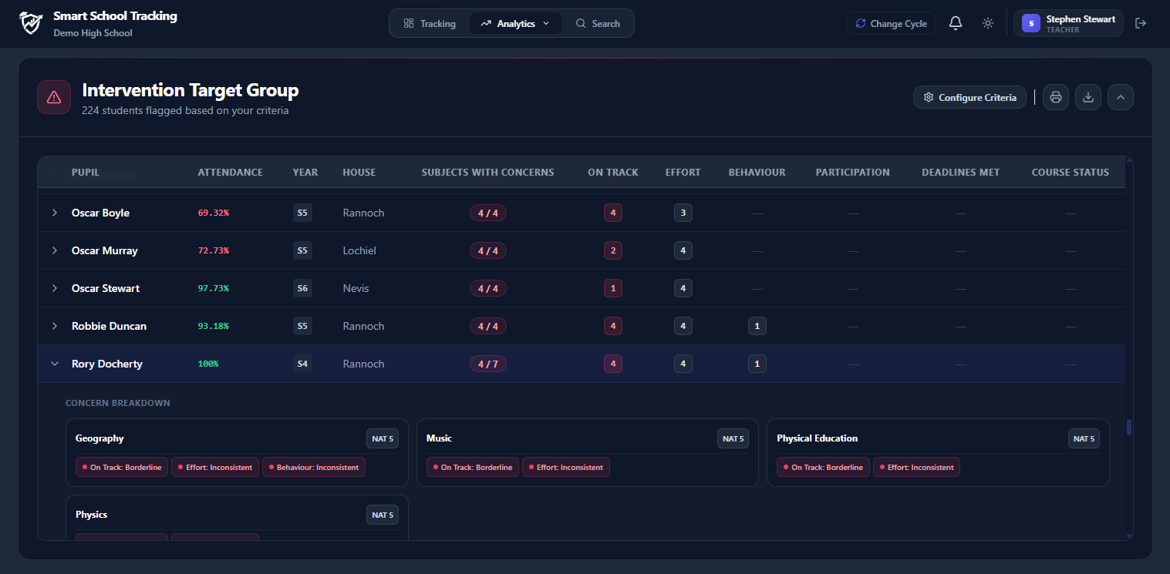Image resolution: width=1170 pixels, height=574 pixels.
Task: Sort by the Pupil column header
Action: tap(86, 173)
